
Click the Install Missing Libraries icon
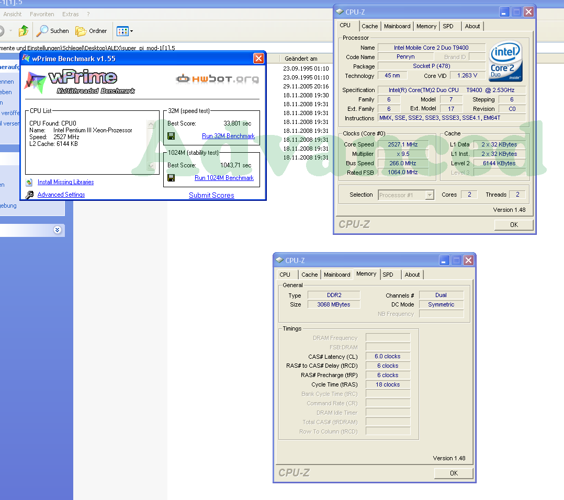pyautogui.click(x=29, y=182)
